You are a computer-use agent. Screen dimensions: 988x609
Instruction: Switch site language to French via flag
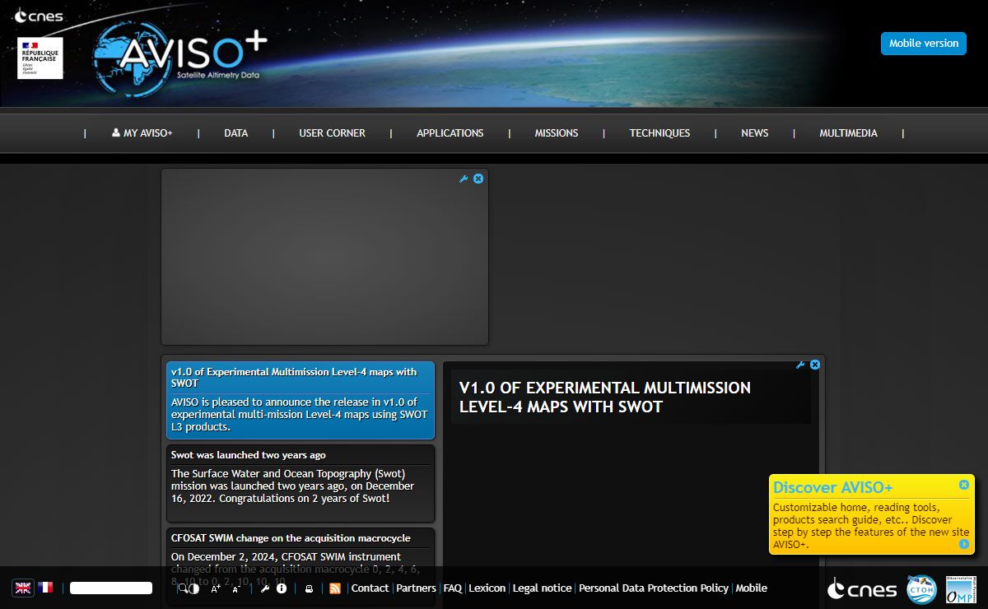coord(45,588)
